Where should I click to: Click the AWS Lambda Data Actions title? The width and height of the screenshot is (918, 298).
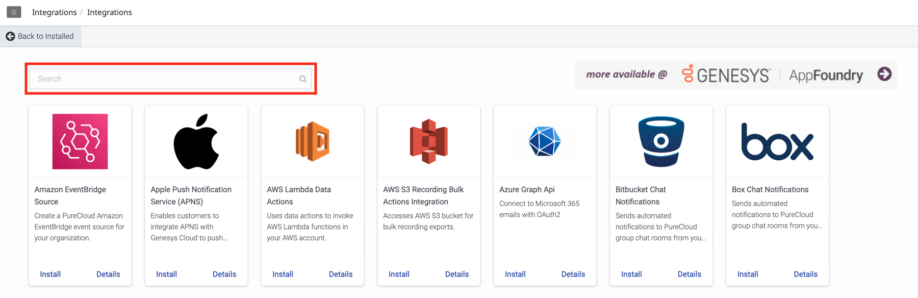[299, 195]
